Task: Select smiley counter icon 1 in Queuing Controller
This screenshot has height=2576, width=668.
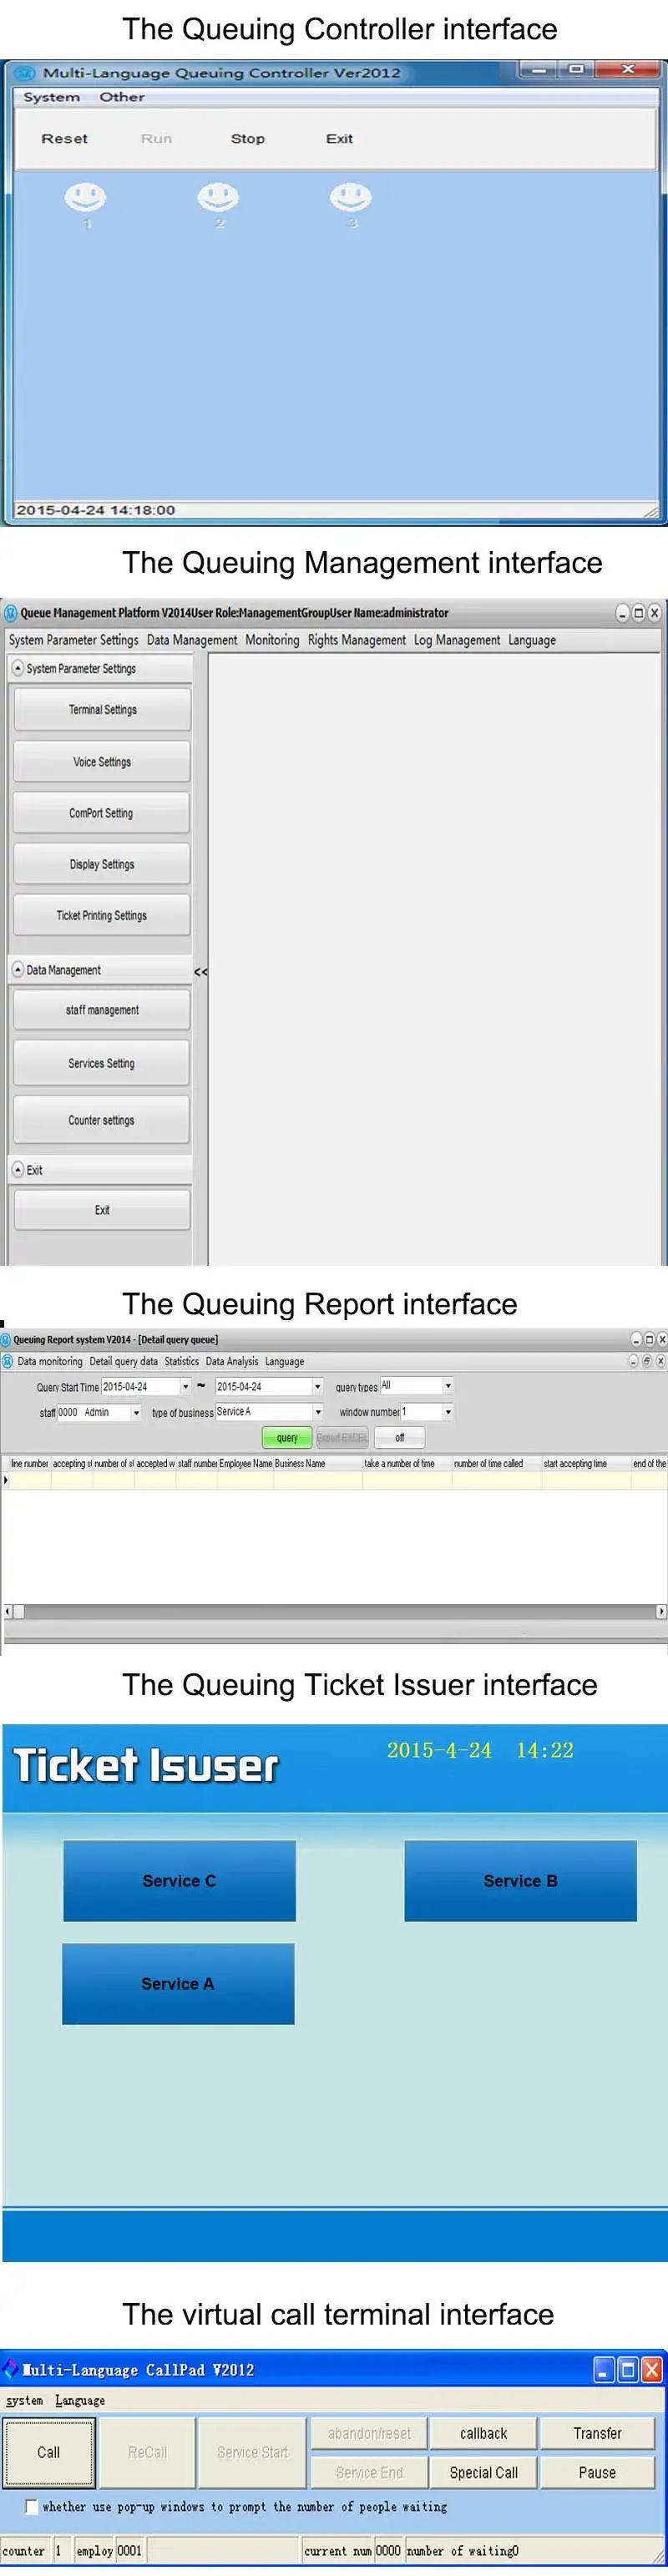Action: tap(85, 198)
